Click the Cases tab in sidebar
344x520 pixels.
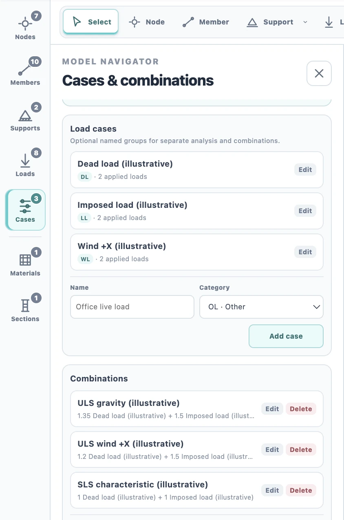click(x=25, y=210)
